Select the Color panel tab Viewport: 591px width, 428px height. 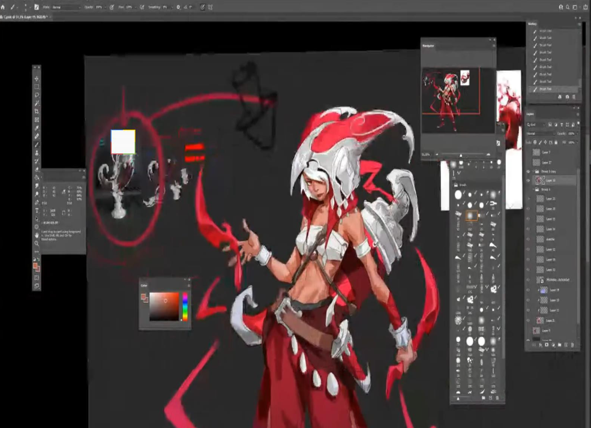point(144,285)
